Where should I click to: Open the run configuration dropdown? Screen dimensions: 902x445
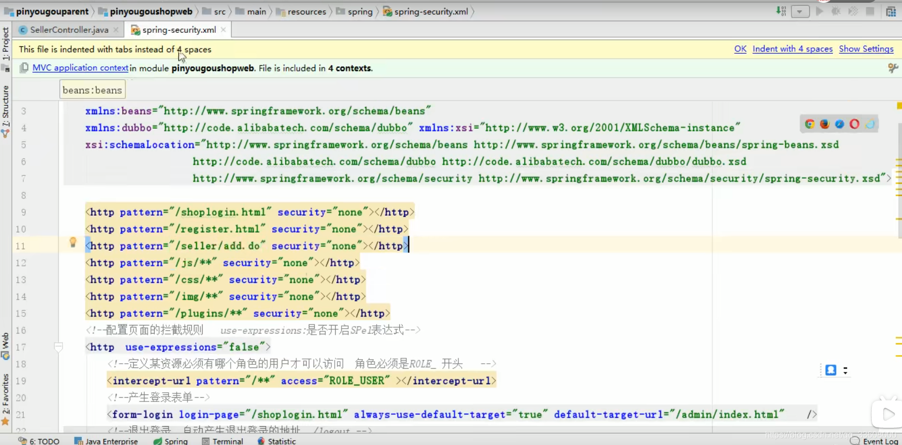[800, 11]
